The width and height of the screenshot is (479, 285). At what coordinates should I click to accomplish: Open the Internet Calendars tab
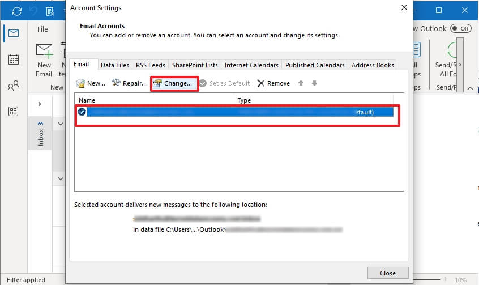click(251, 65)
